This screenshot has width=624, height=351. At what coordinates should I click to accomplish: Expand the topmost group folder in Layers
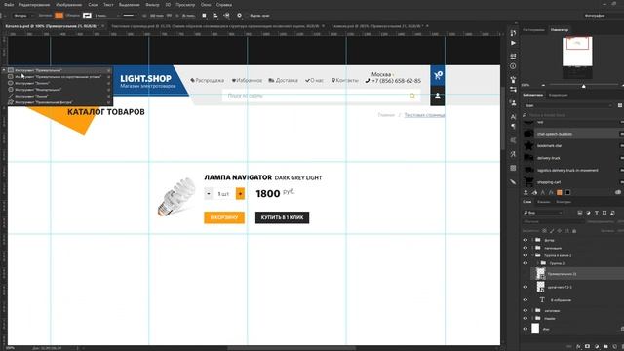(532, 240)
